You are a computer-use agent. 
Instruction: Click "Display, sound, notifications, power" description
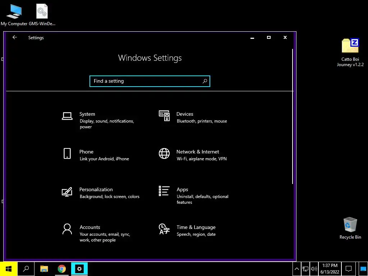coord(107,124)
